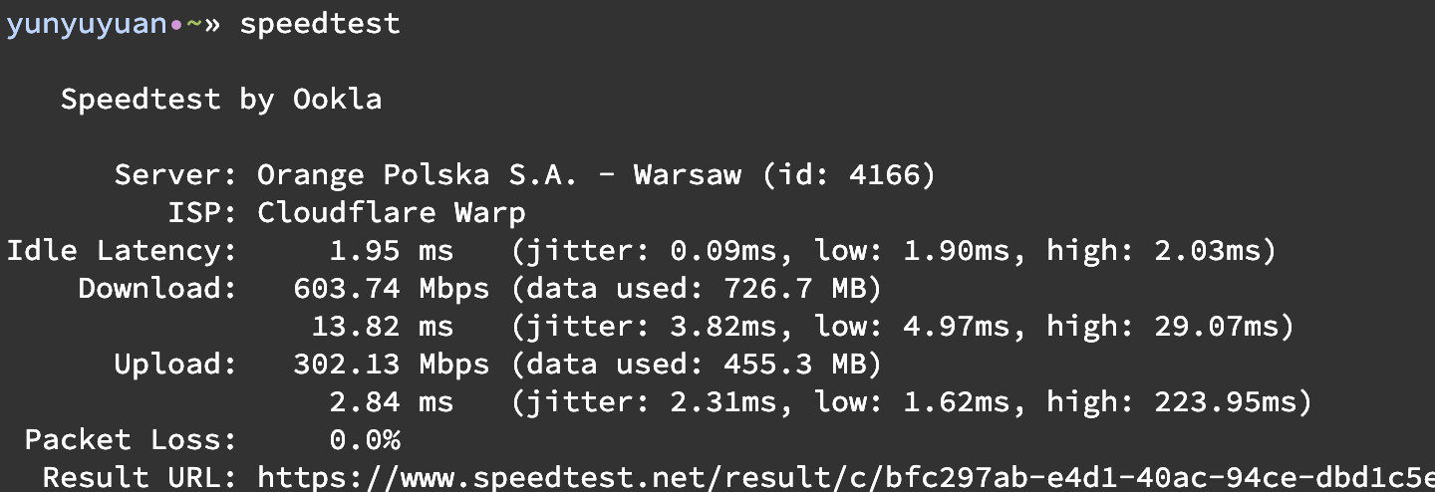This screenshot has height=492, width=1435.
Task: Click the Idle Latency 1.95 ms value
Action: 391,251
